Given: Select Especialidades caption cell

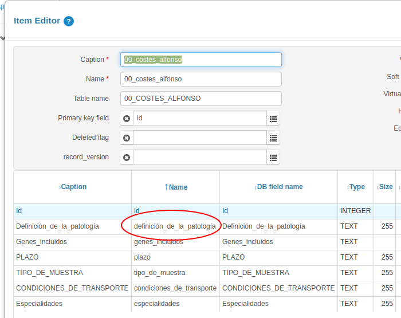Looking at the screenshot, I should coord(73,304).
